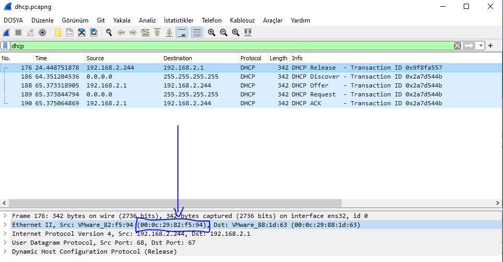Select packet 189 DHCP Request row
The image size is (503, 262).
[x=251, y=95]
